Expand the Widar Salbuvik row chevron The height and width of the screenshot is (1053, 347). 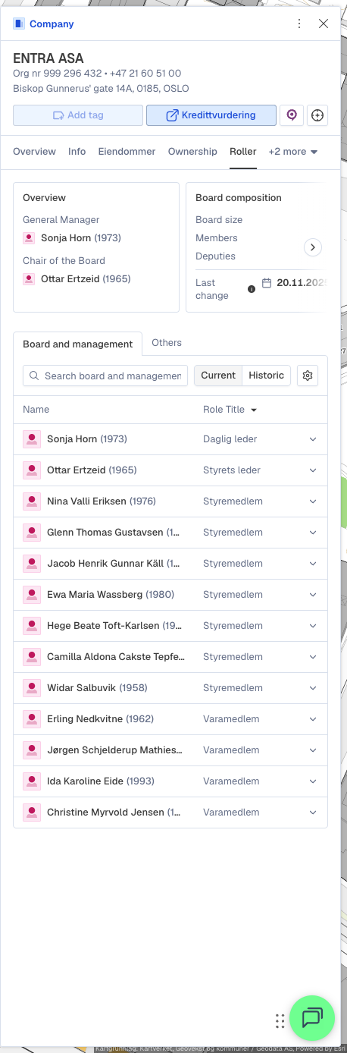(x=313, y=688)
